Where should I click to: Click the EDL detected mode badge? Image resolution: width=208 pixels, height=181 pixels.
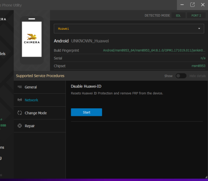coord(178,16)
